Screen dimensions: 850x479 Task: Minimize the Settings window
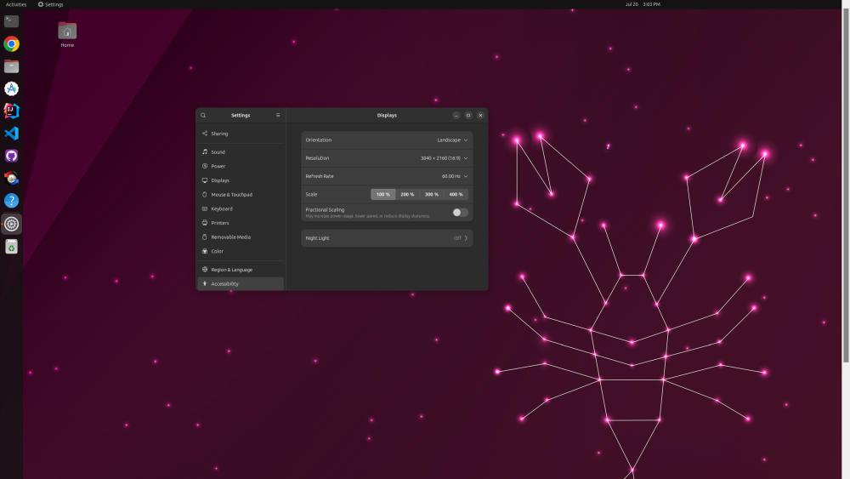point(456,115)
